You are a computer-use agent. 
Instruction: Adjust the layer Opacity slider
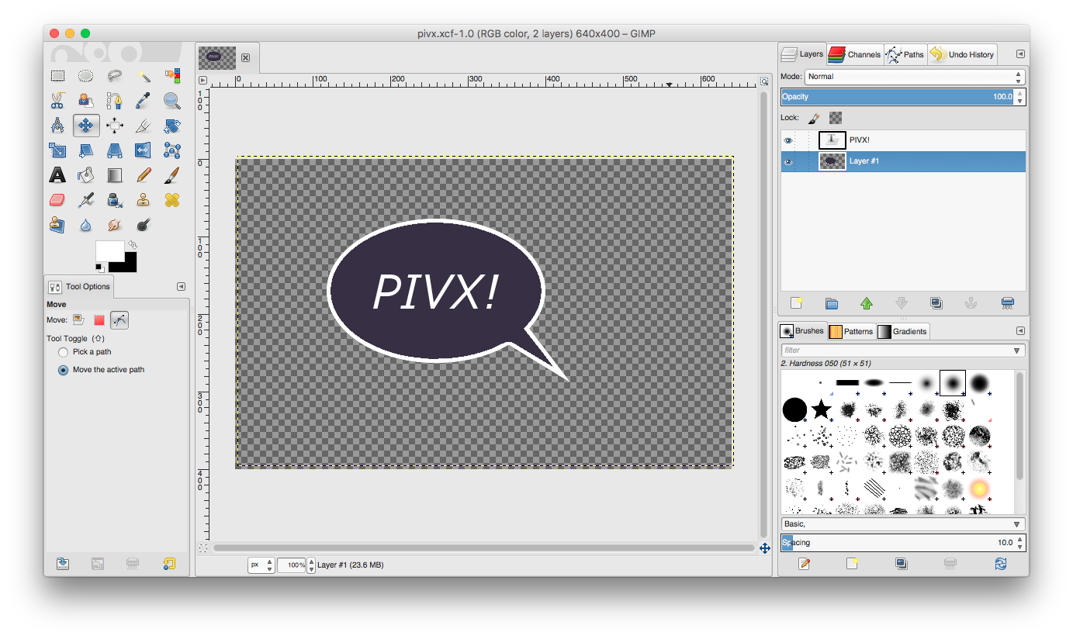pyautogui.click(x=898, y=97)
